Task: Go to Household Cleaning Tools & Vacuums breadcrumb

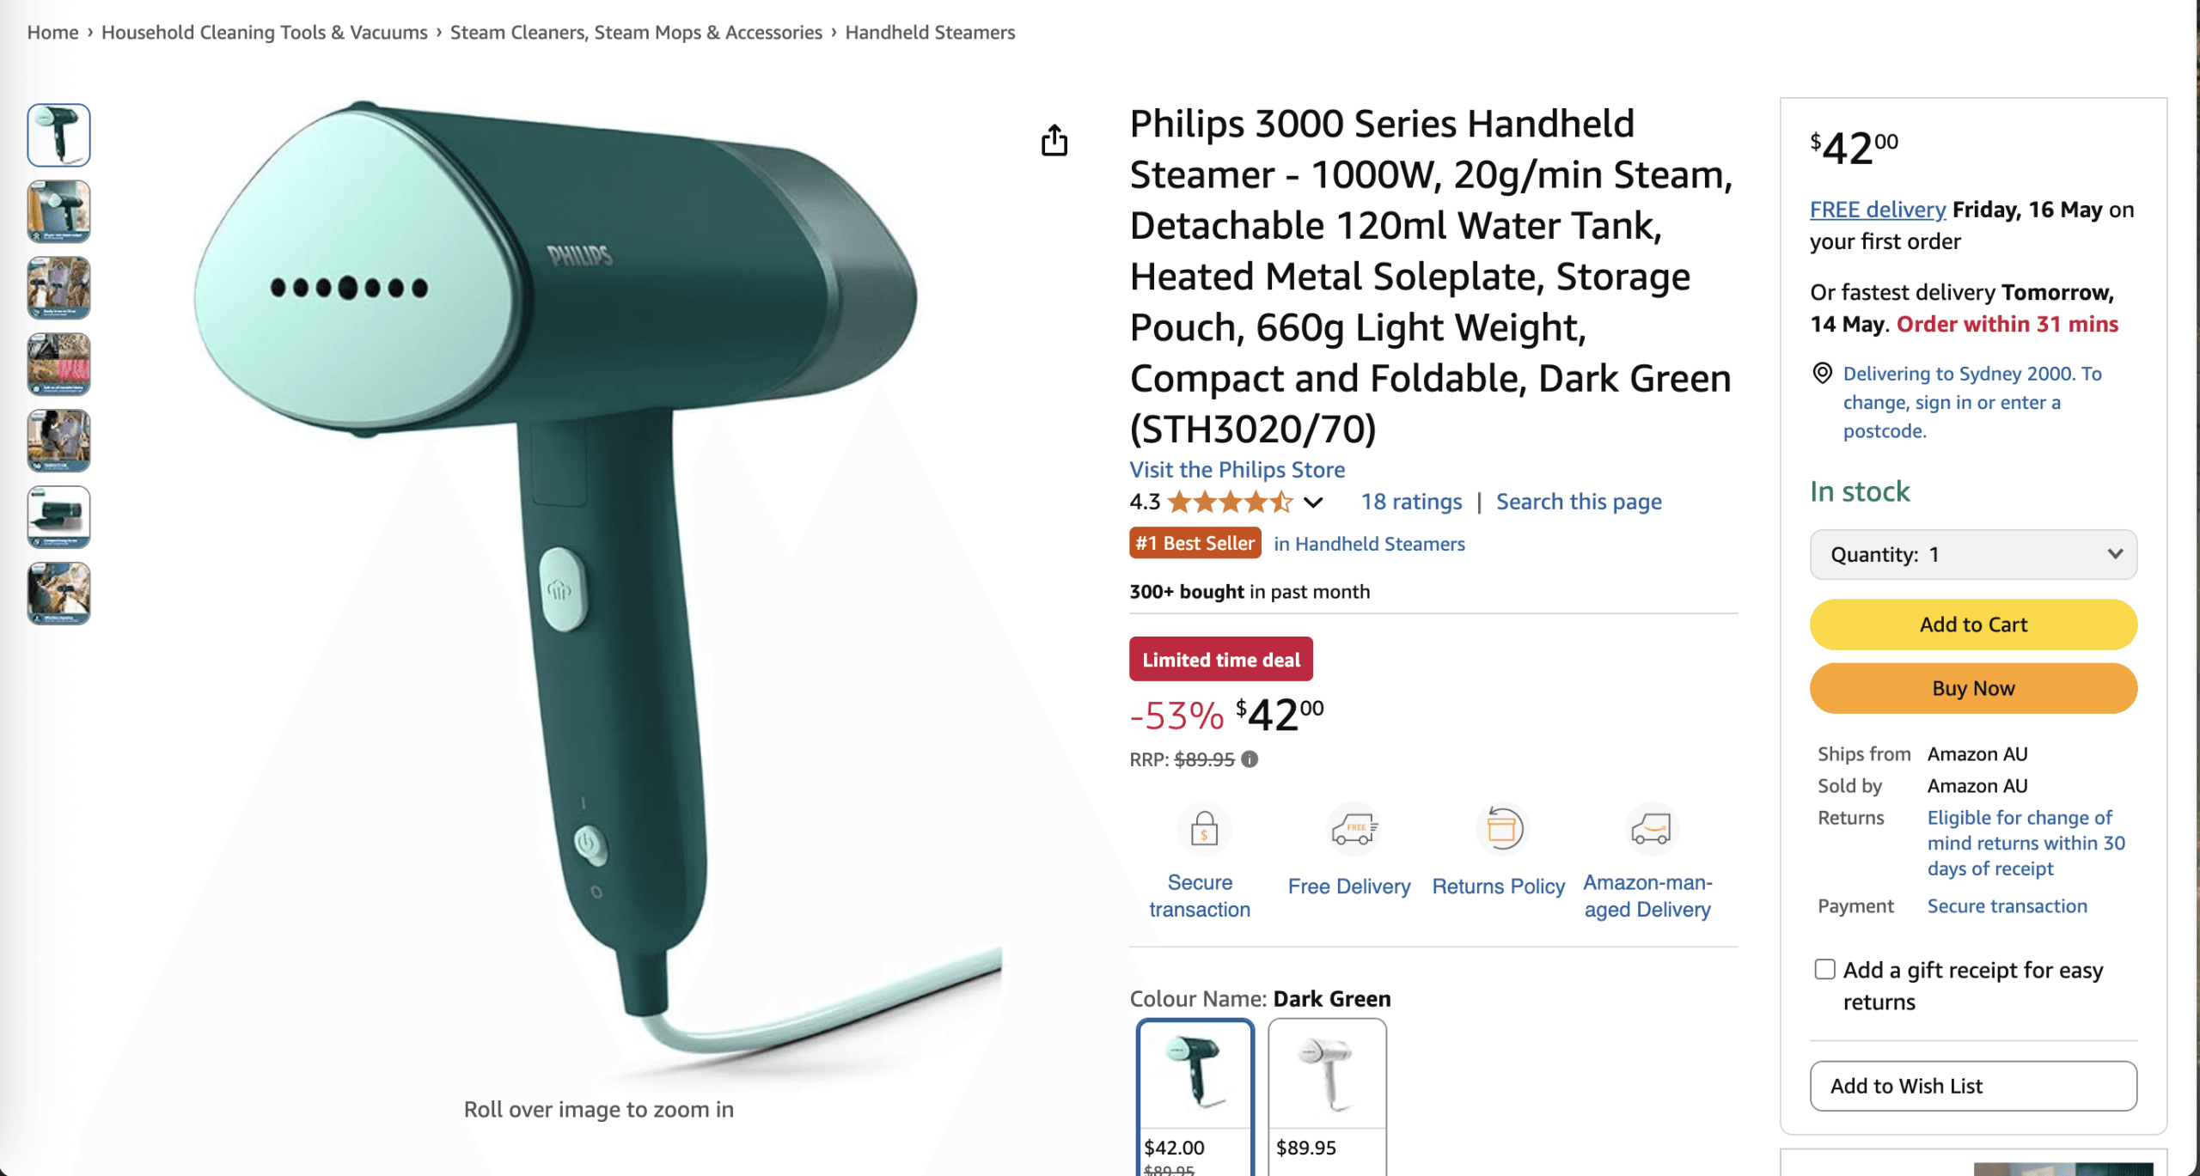Action: [264, 33]
